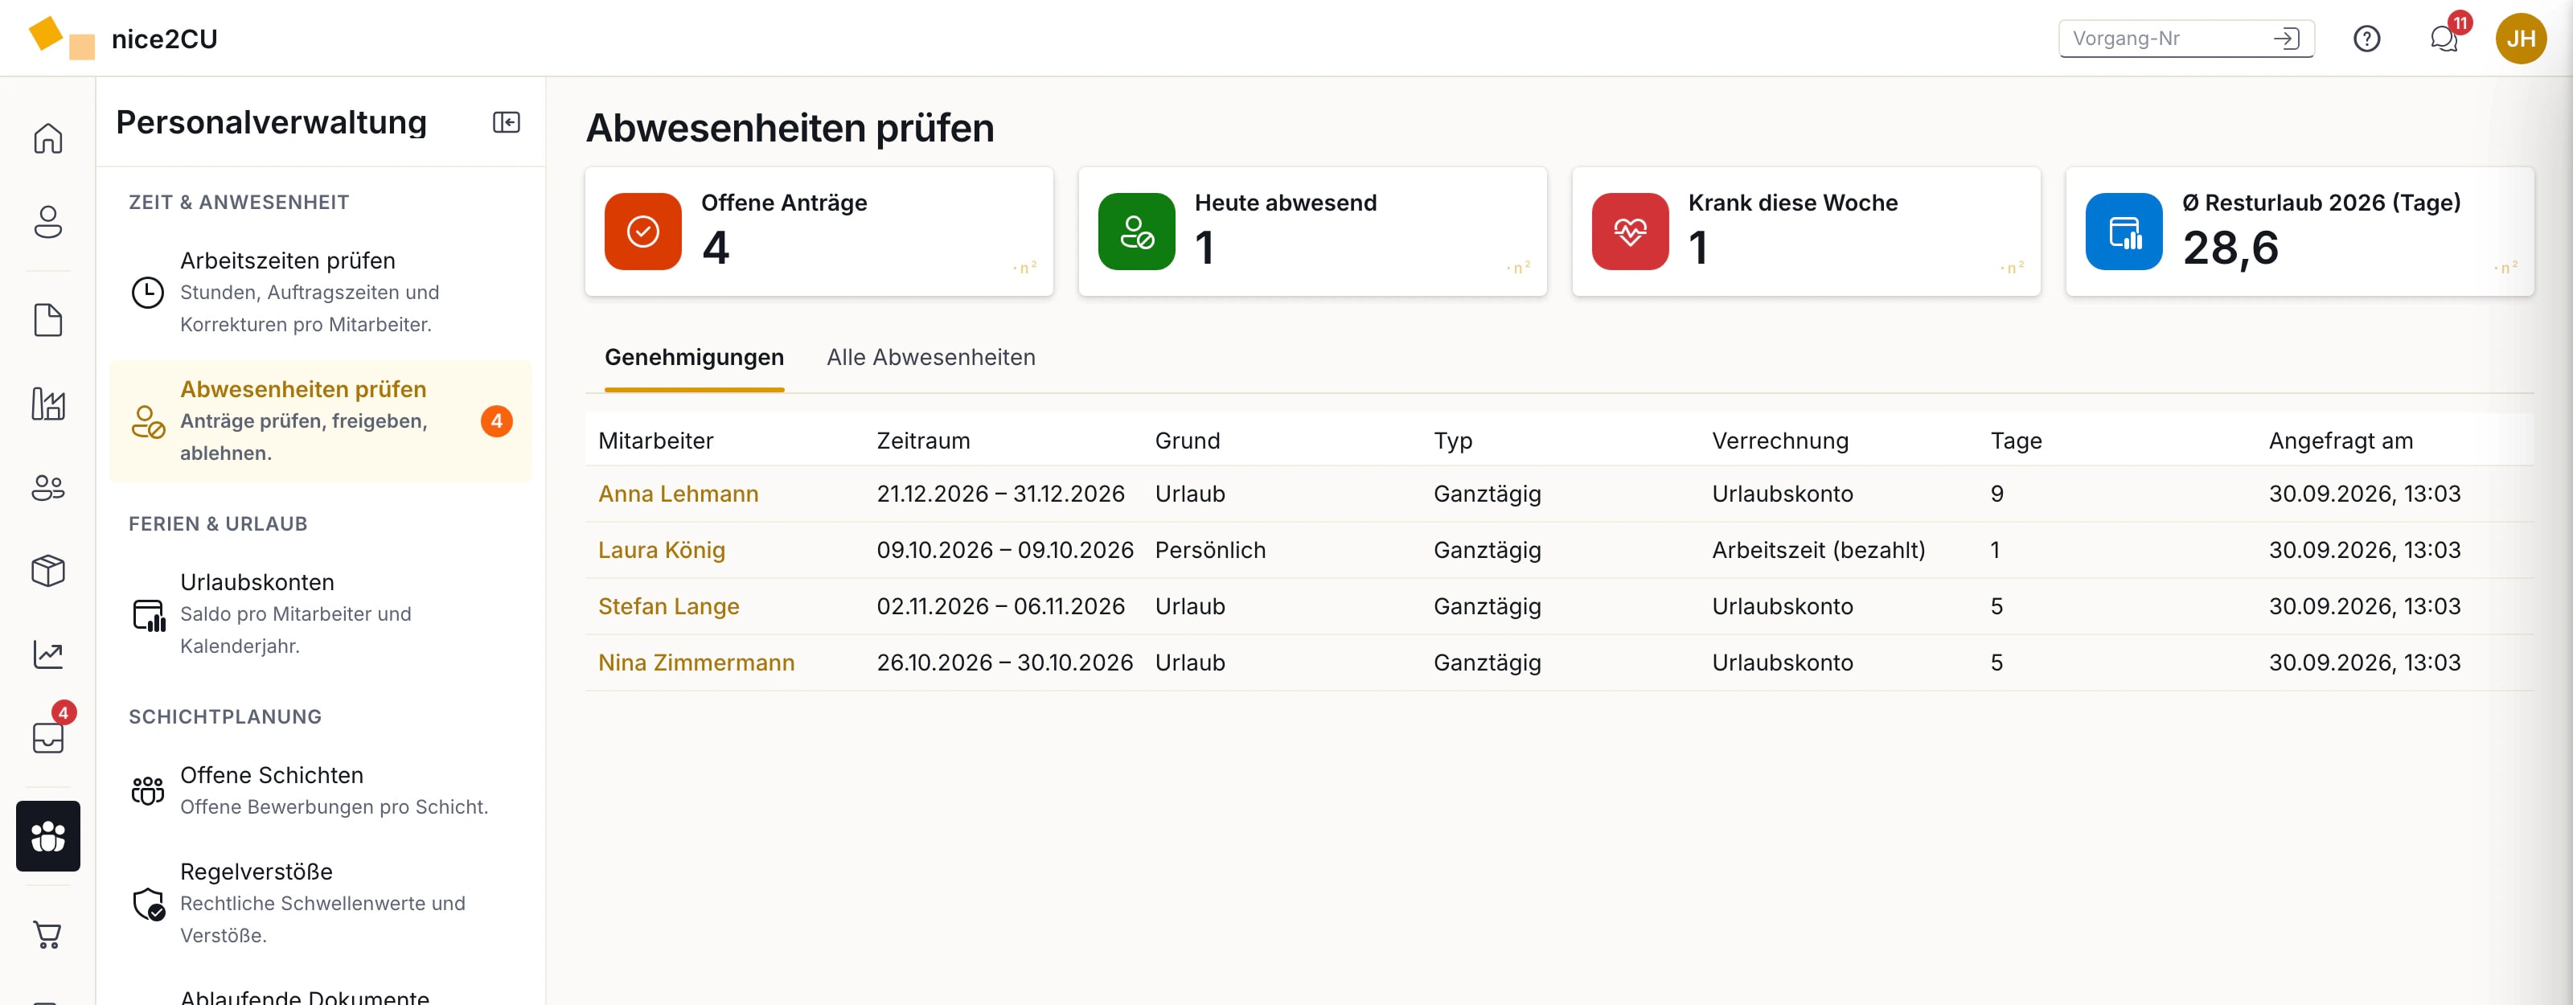Open the trend chart icon in sidebar
Viewport: 2573px width, 1005px height.
(48, 654)
